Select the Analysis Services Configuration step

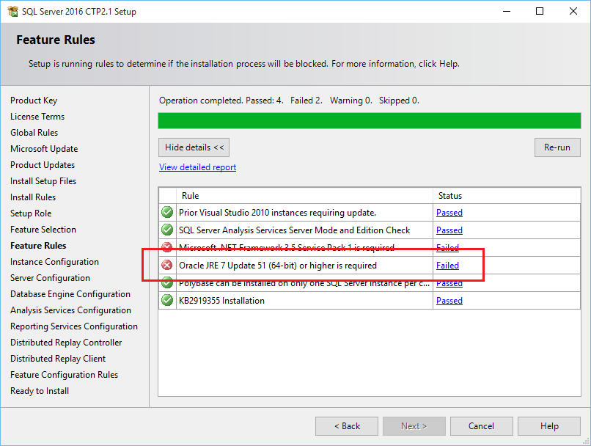click(71, 310)
